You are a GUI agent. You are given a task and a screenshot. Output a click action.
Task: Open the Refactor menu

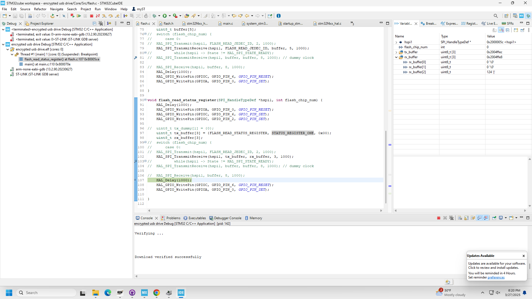[x=40, y=9]
